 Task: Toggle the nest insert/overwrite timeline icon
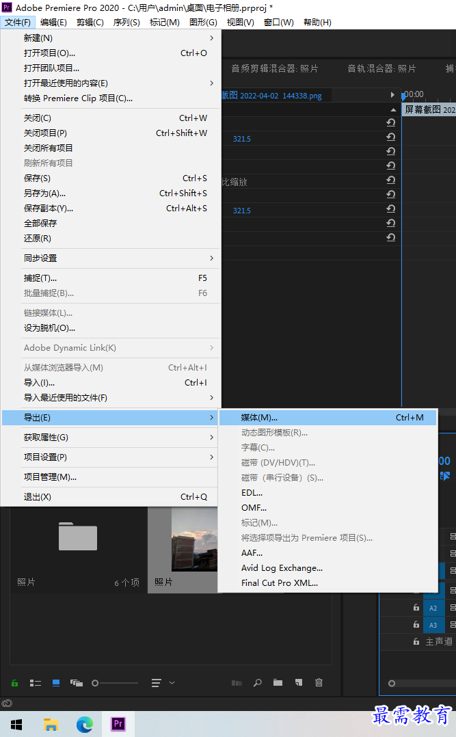point(444,476)
